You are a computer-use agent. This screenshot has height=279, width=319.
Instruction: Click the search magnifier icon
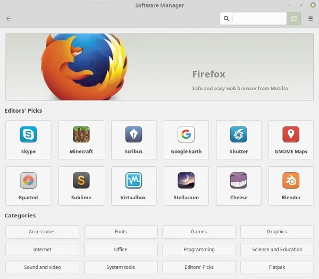click(226, 19)
